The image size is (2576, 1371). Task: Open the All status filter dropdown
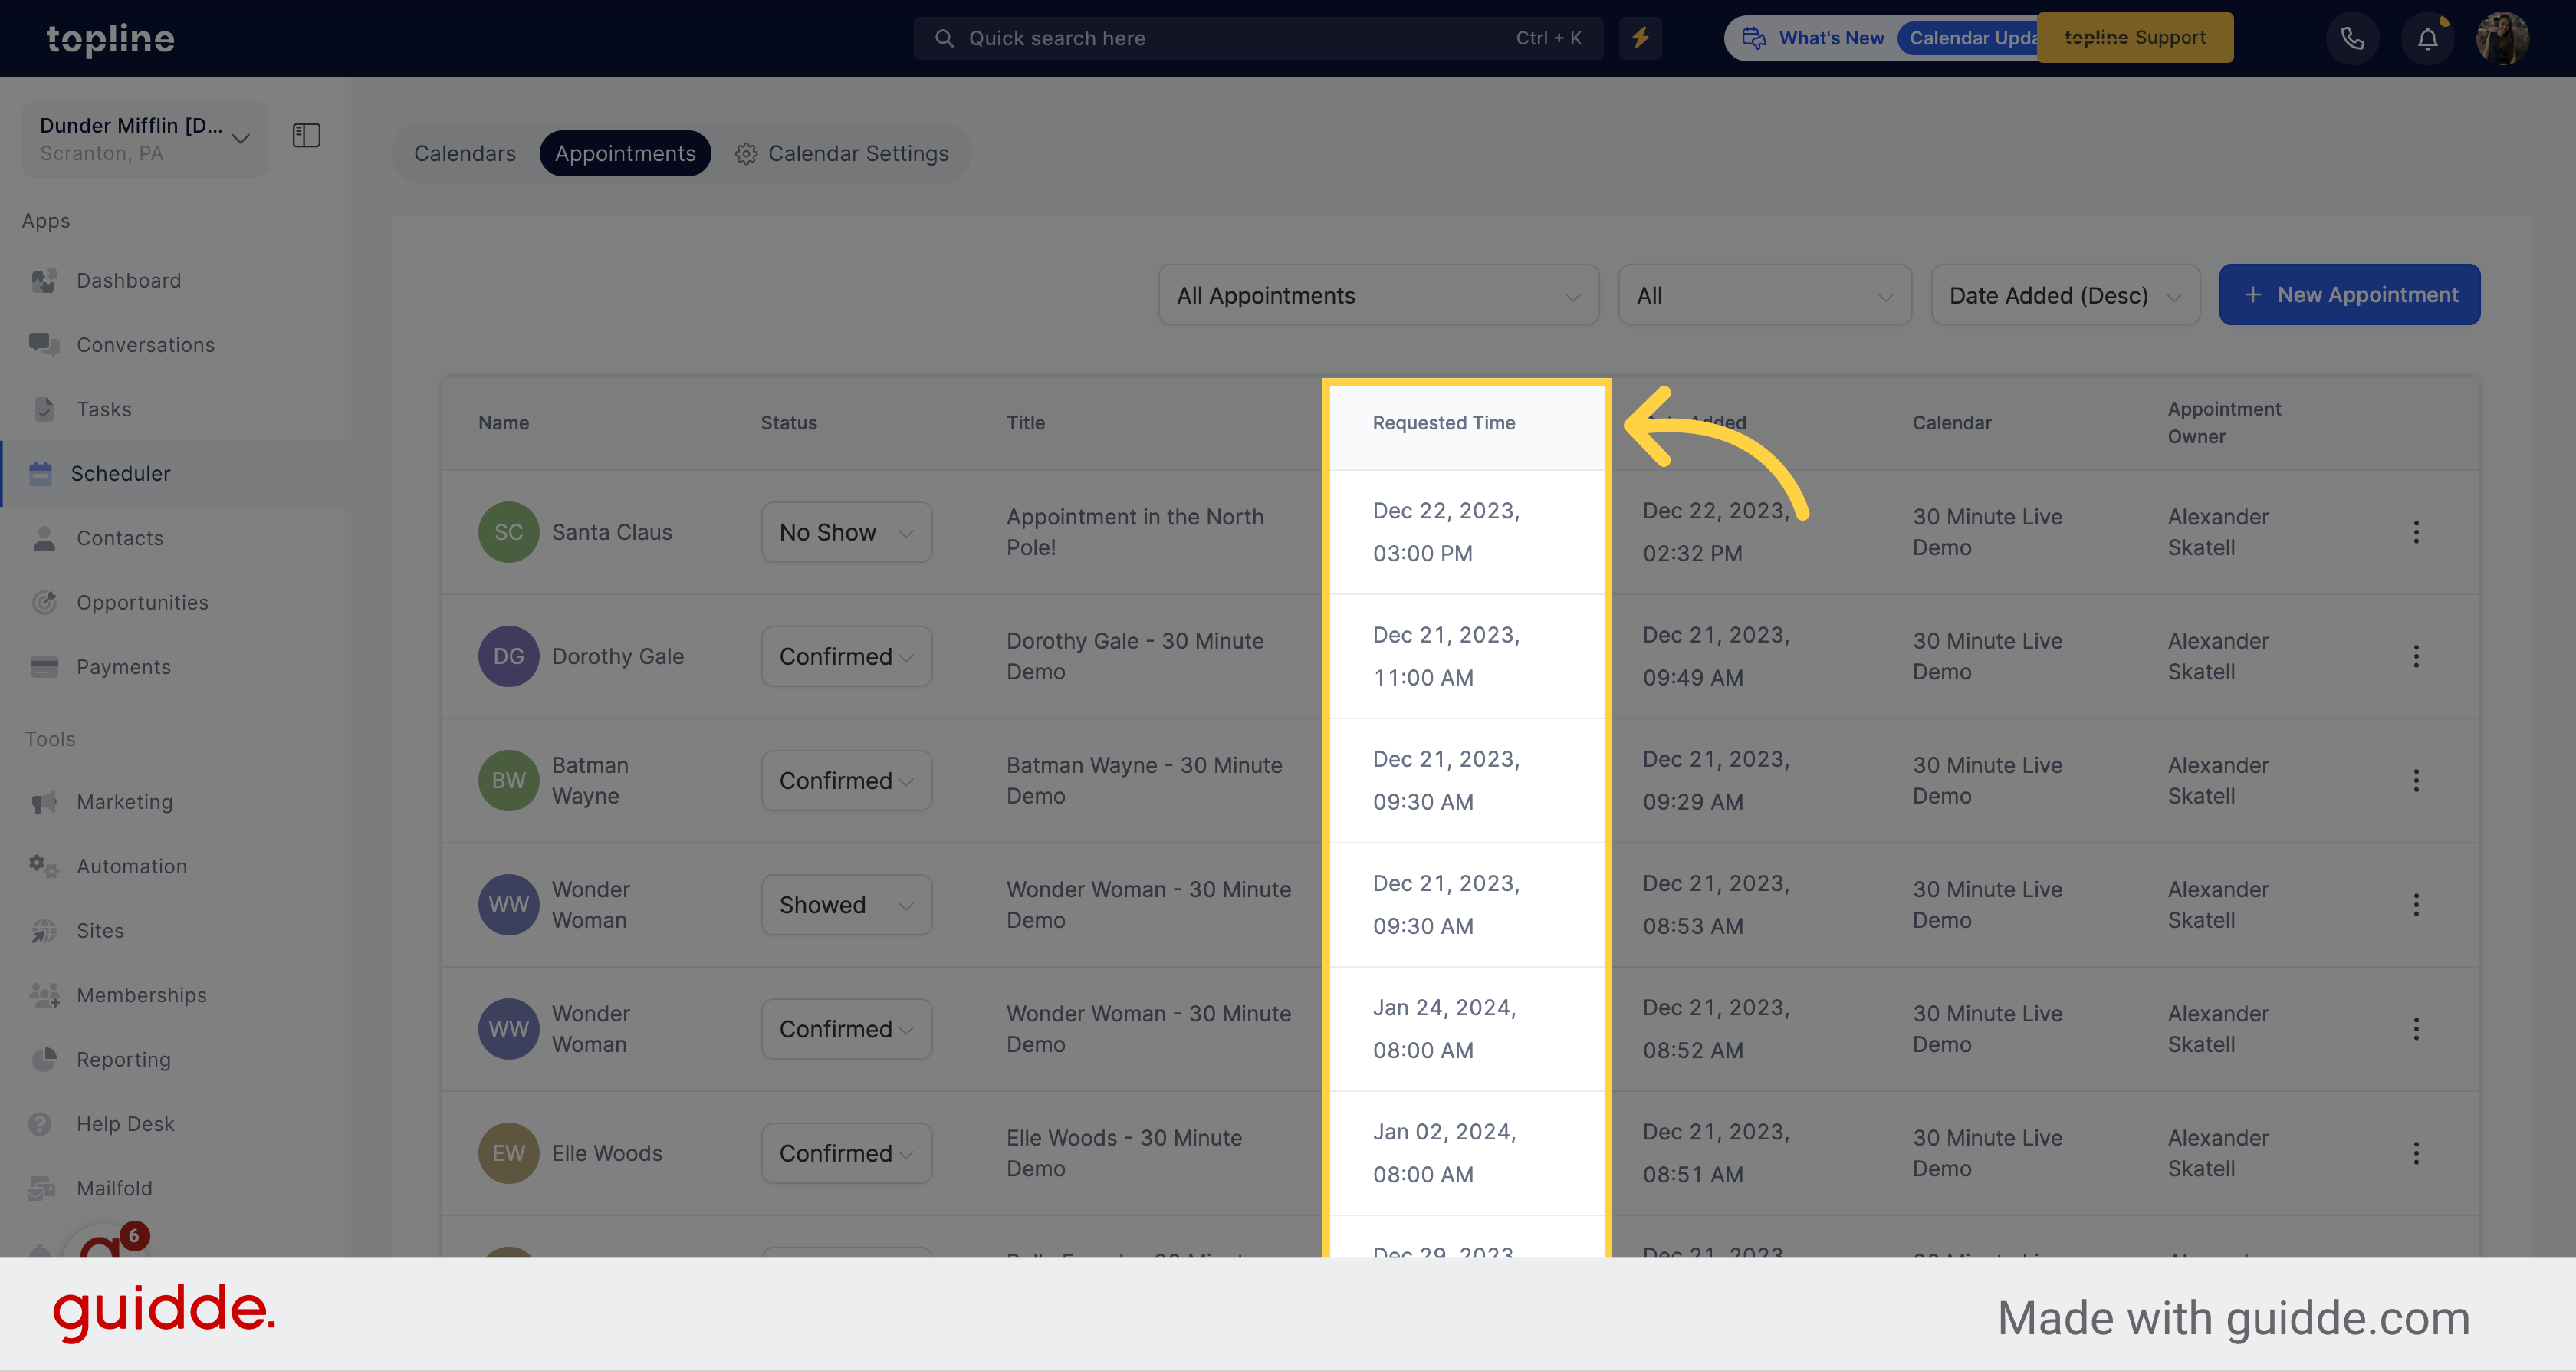click(x=1764, y=295)
